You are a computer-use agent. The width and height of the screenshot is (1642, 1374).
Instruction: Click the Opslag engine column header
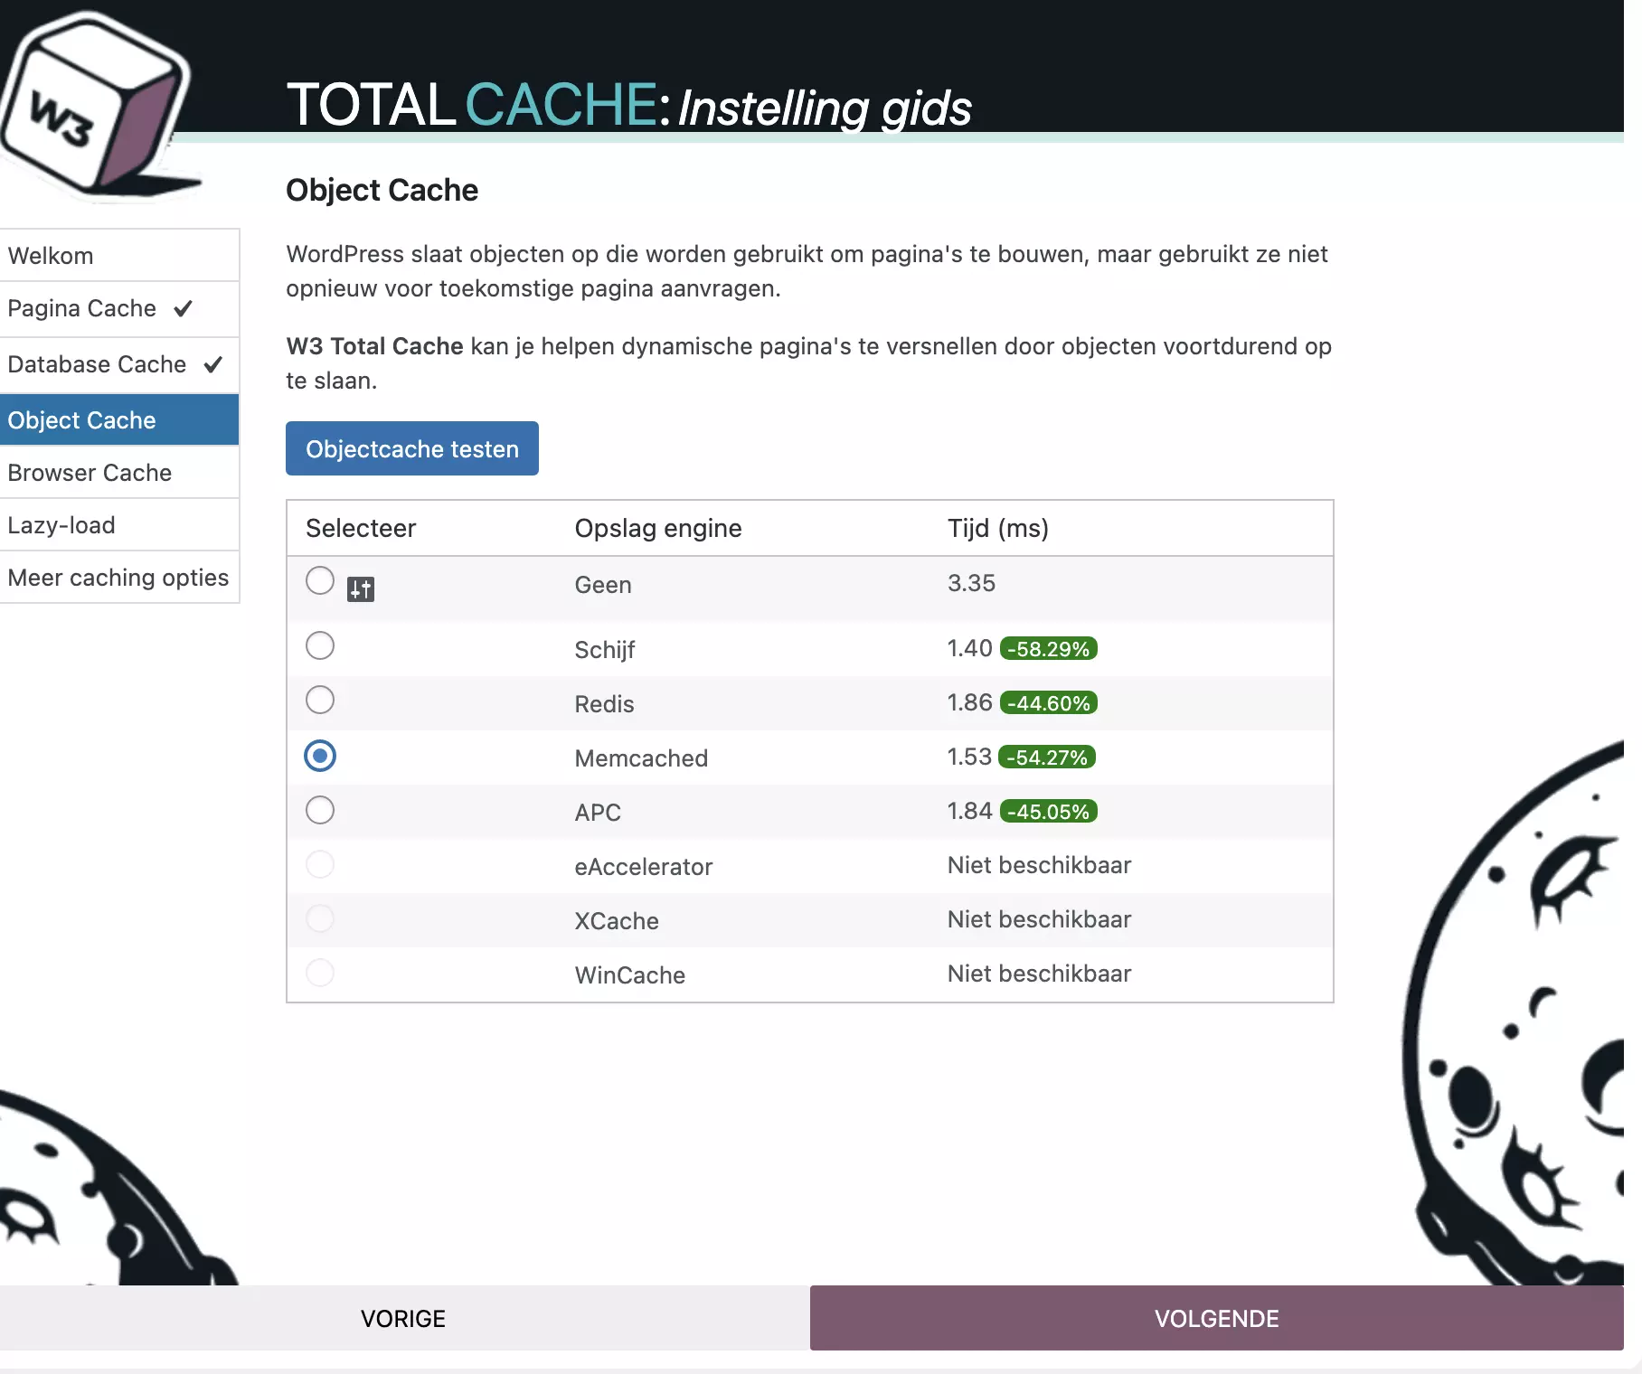[658, 528]
